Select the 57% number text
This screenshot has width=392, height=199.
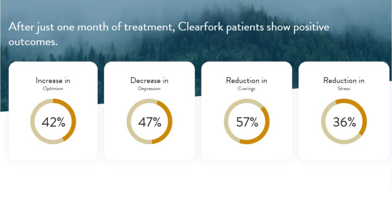(x=247, y=122)
